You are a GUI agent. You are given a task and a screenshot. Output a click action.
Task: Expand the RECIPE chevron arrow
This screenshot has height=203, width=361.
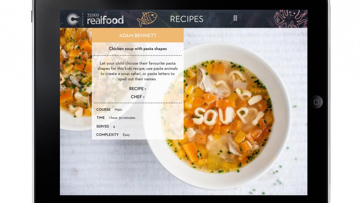(145, 89)
